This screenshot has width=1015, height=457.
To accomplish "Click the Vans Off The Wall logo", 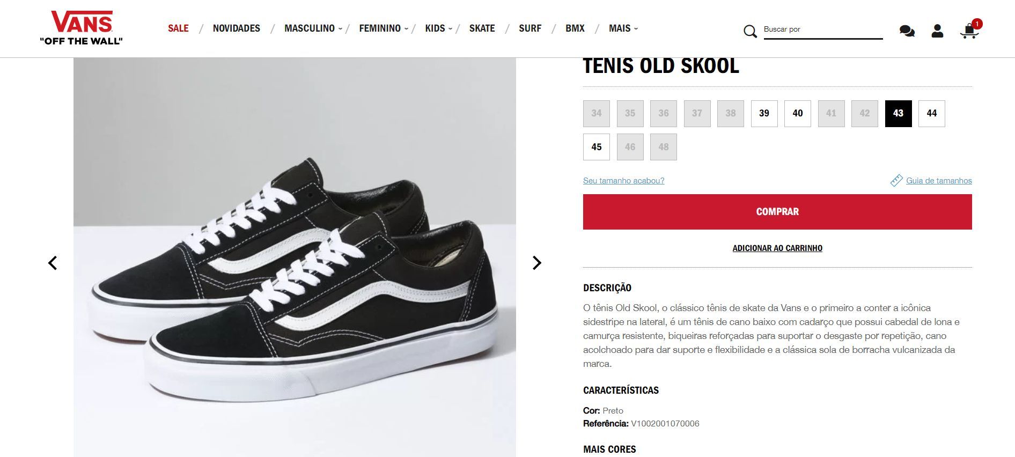I will click(x=81, y=28).
